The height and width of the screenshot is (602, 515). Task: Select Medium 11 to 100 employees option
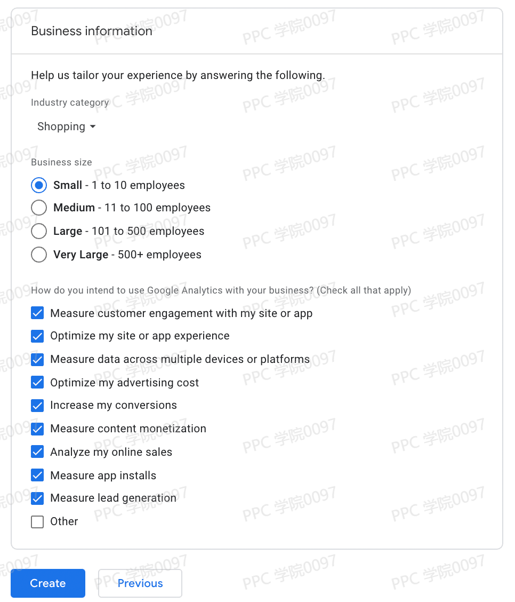point(38,208)
